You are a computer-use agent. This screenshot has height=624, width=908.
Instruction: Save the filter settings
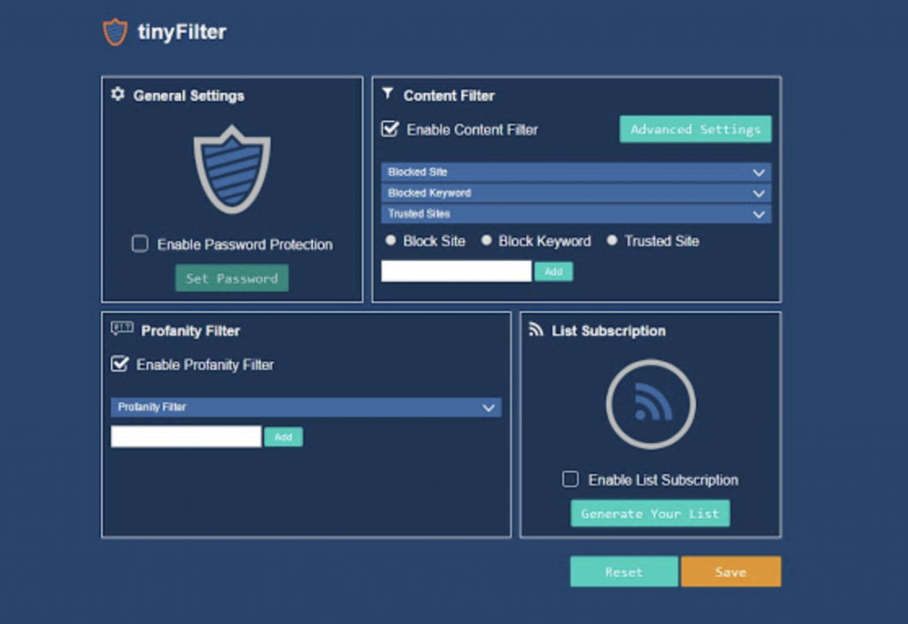731,572
